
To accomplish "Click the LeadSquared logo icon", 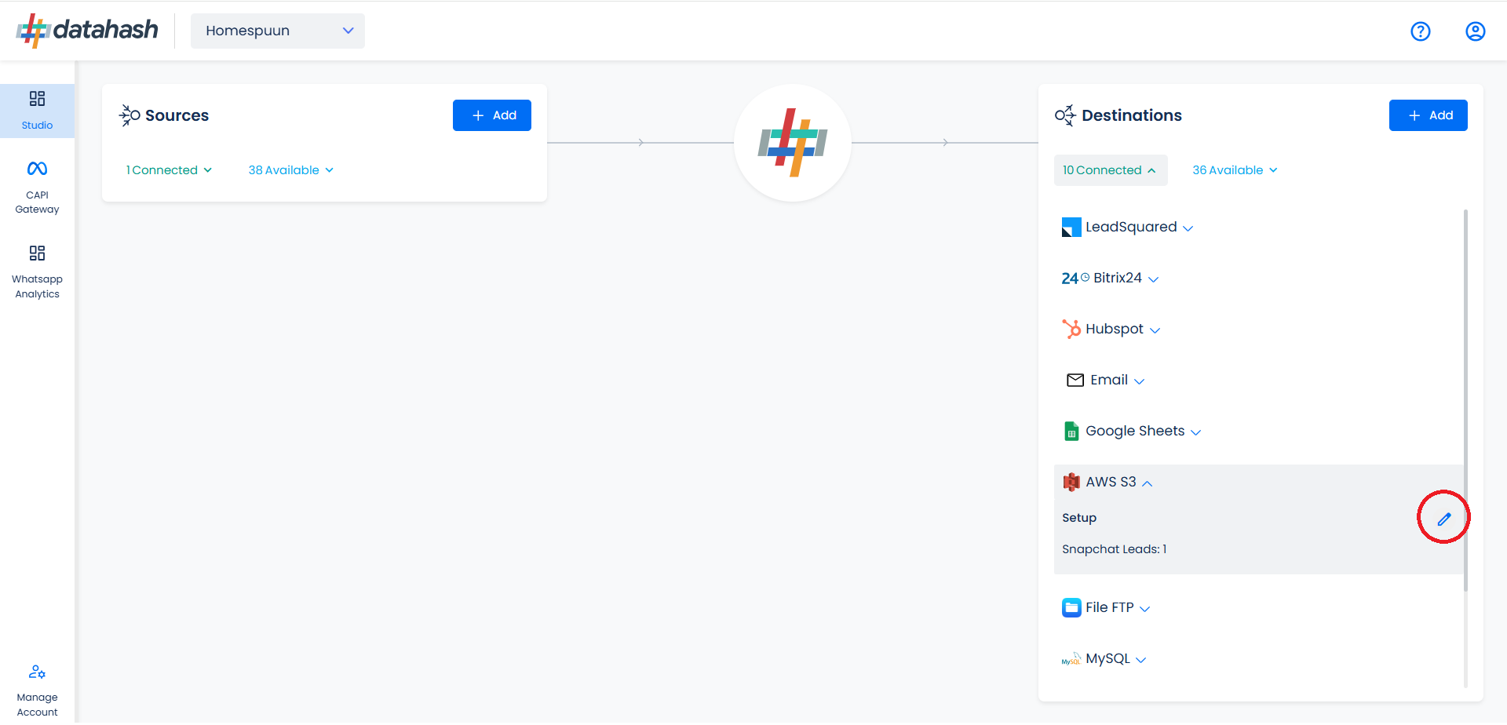I will pyautogui.click(x=1071, y=228).
